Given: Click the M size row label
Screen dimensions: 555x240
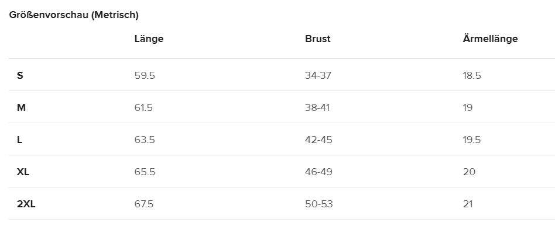Looking at the screenshot, I should [x=21, y=107].
